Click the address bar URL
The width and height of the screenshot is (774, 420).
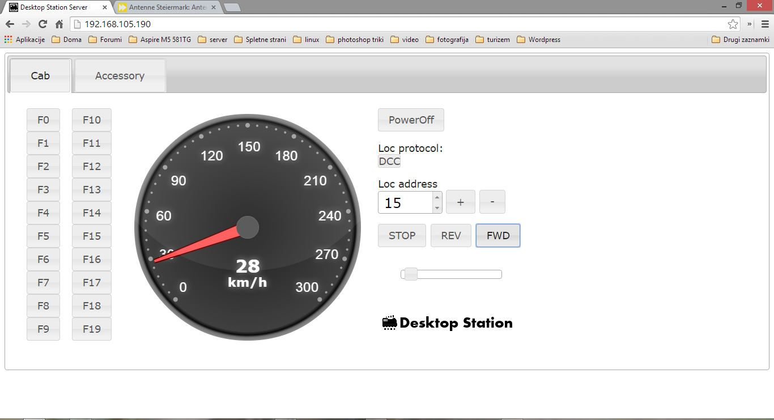click(x=118, y=24)
